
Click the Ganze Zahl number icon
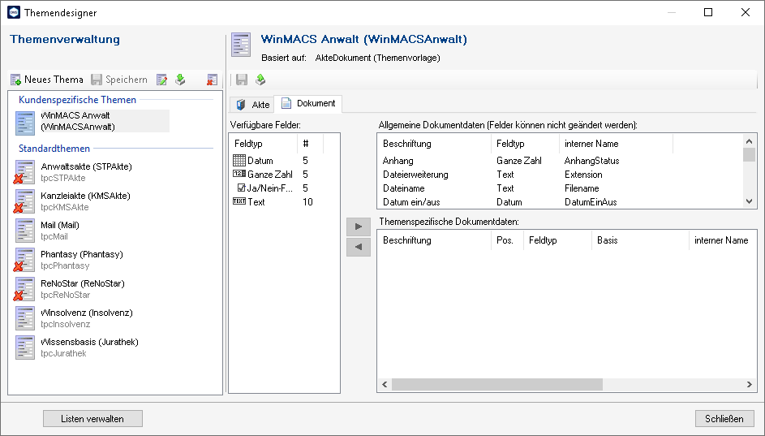(x=239, y=174)
